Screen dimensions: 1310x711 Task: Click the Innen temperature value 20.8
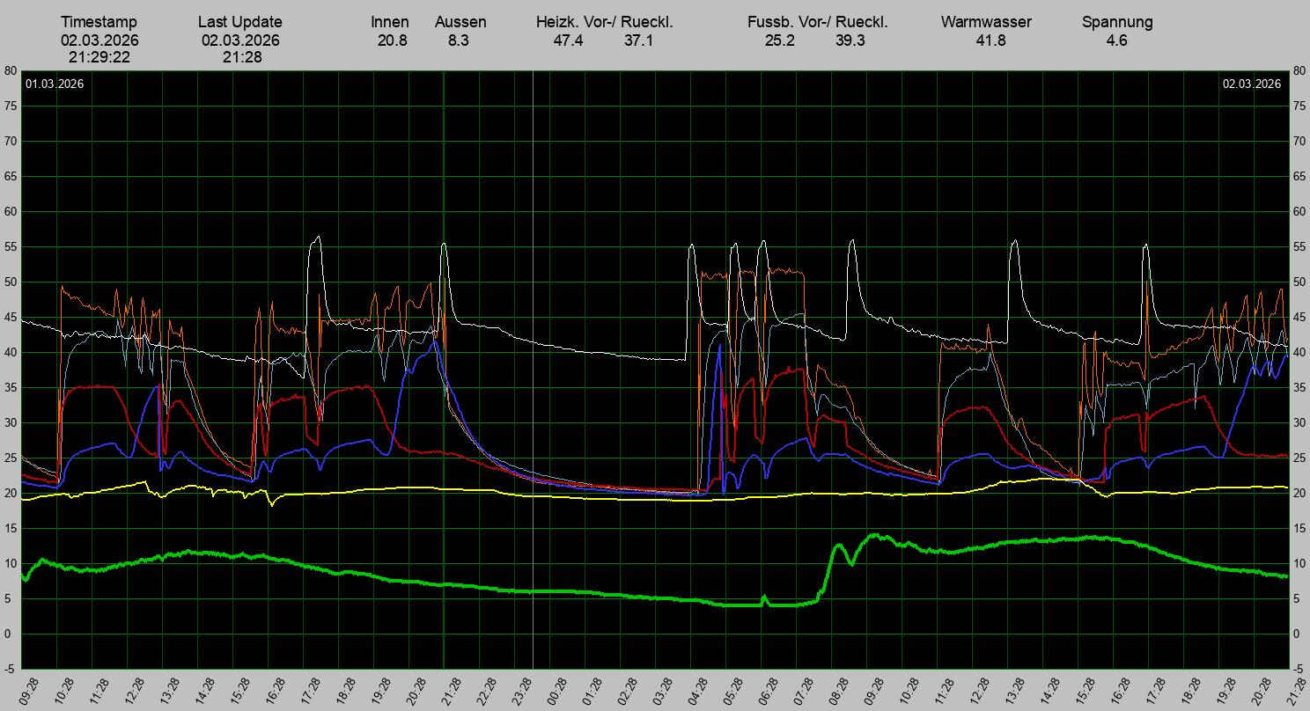(392, 40)
